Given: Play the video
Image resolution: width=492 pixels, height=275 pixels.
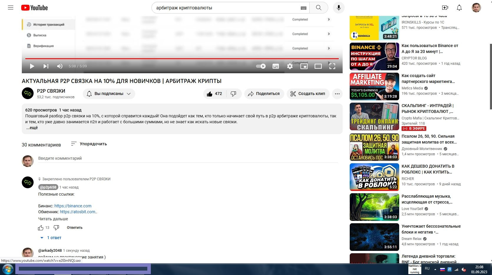Looking at the screenshot, I should tap(32, 66).
